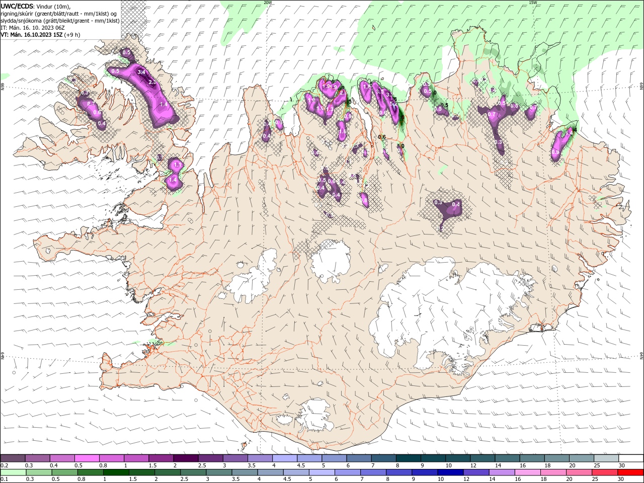Click the darkest green legend swatch labeled 1
The image size is (644, 483).
pos(116,472)
